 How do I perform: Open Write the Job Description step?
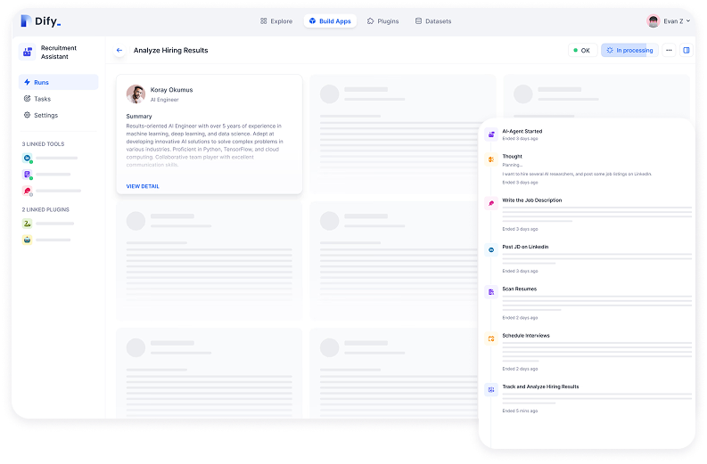click(x=532, y=200)
